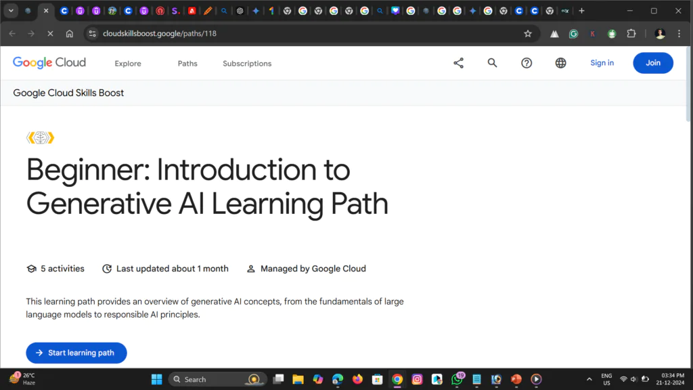
Task: Click the green robot extension icon
Action: tap(612, 34)
